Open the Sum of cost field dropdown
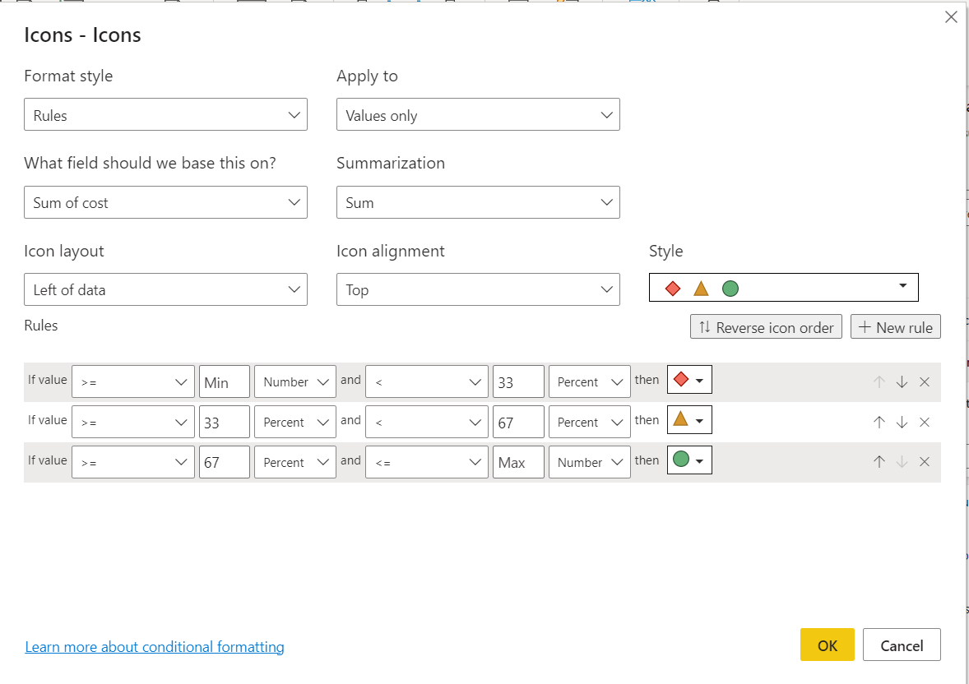The image size is (969, 684). [x=165, y=202]
